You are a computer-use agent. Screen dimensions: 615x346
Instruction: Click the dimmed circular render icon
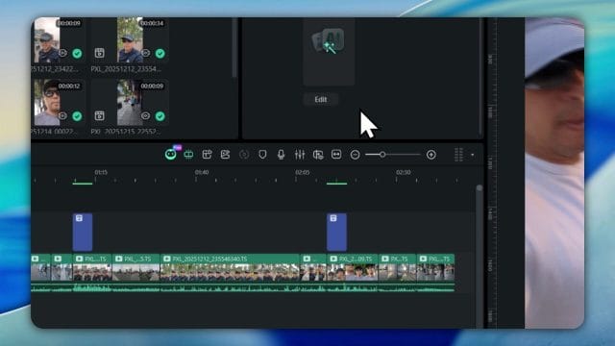(x=244, y=155)
